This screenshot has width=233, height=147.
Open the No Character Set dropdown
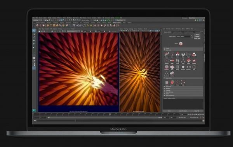195,118
